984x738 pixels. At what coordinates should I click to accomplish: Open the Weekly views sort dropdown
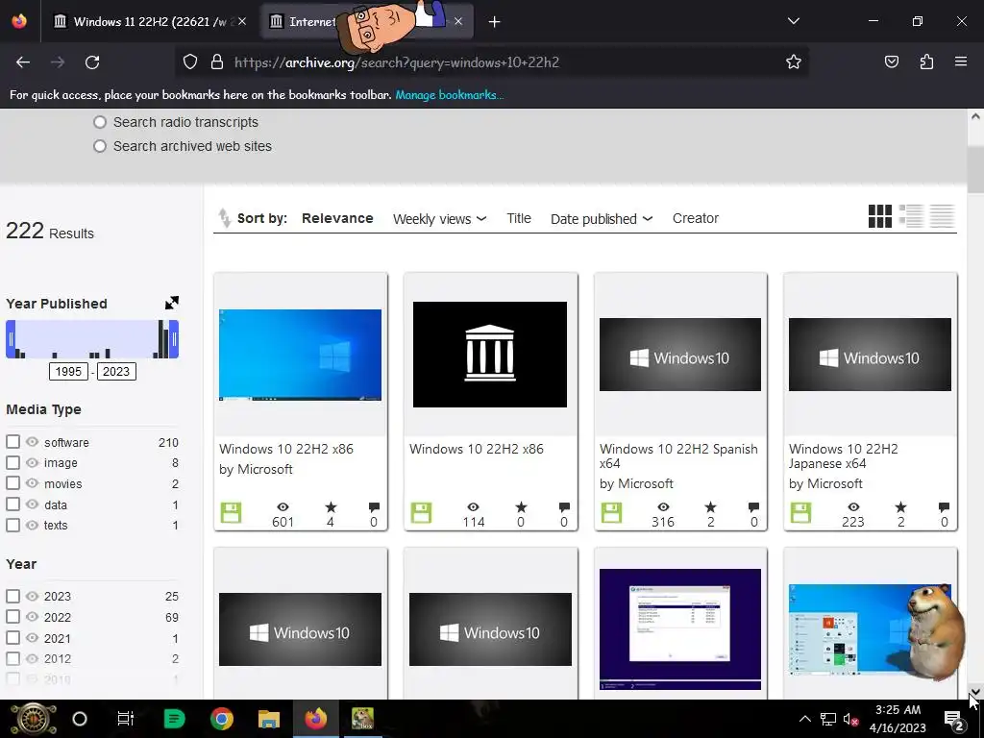pos(439,219)
